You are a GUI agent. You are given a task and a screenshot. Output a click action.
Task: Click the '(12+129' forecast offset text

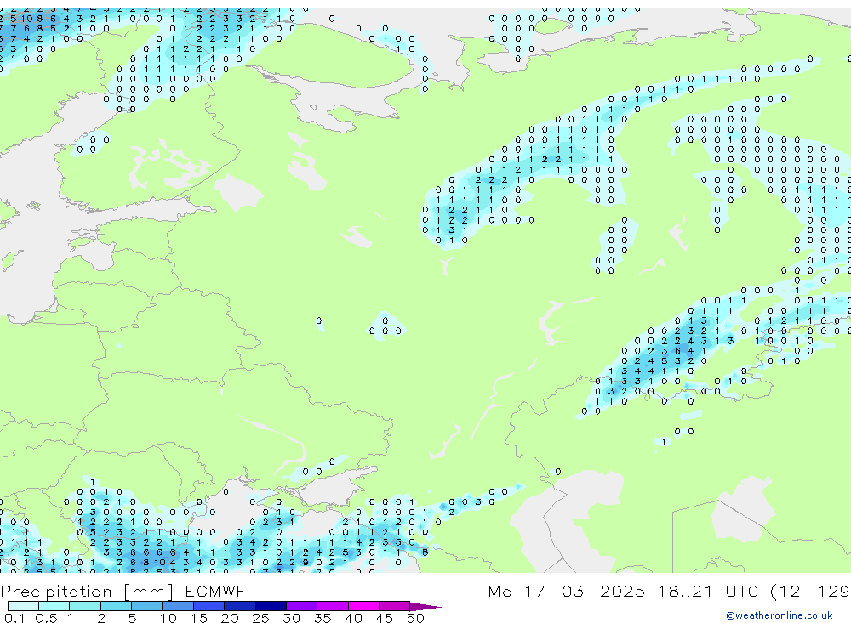tap(810, 591)
